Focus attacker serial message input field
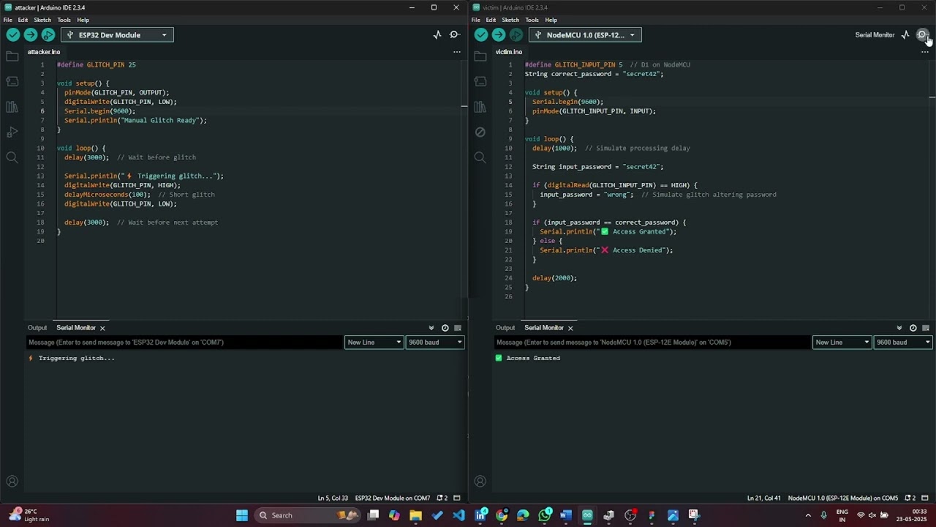Image resolution: width=936 pixels, height=527 pixels. pyautogui.click(x=185, y=342)
